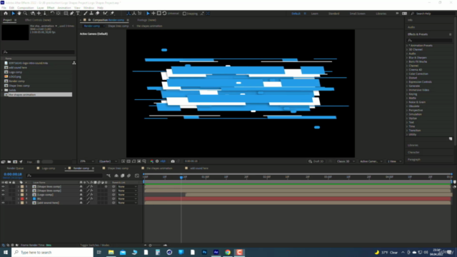
Task: Click the current time indicator on ruler
Action: [x=181, y=177]
